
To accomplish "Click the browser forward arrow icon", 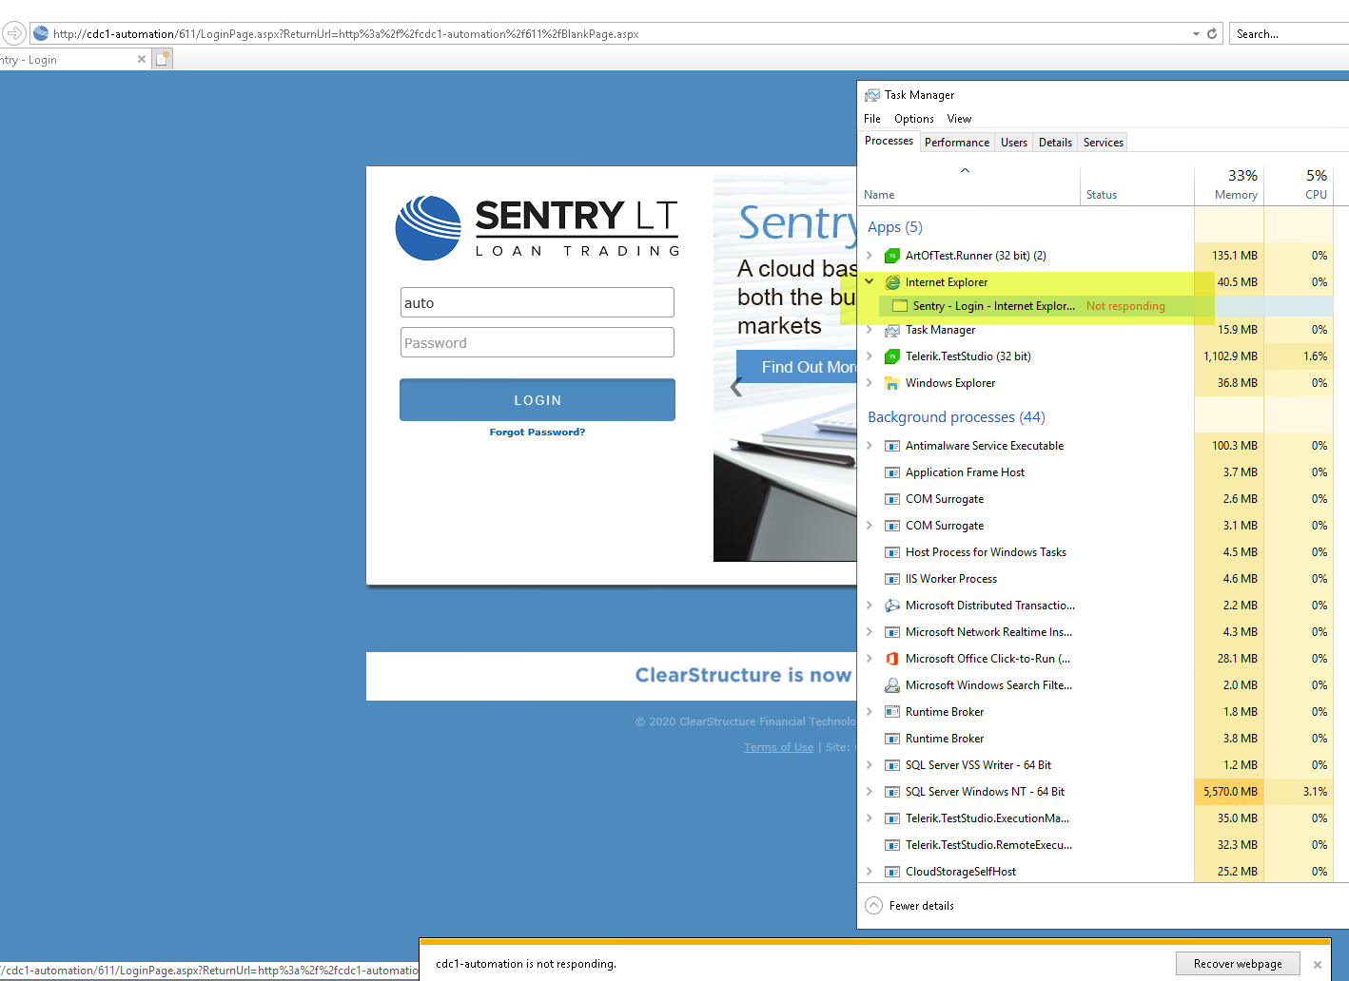I will click(14, 33).
